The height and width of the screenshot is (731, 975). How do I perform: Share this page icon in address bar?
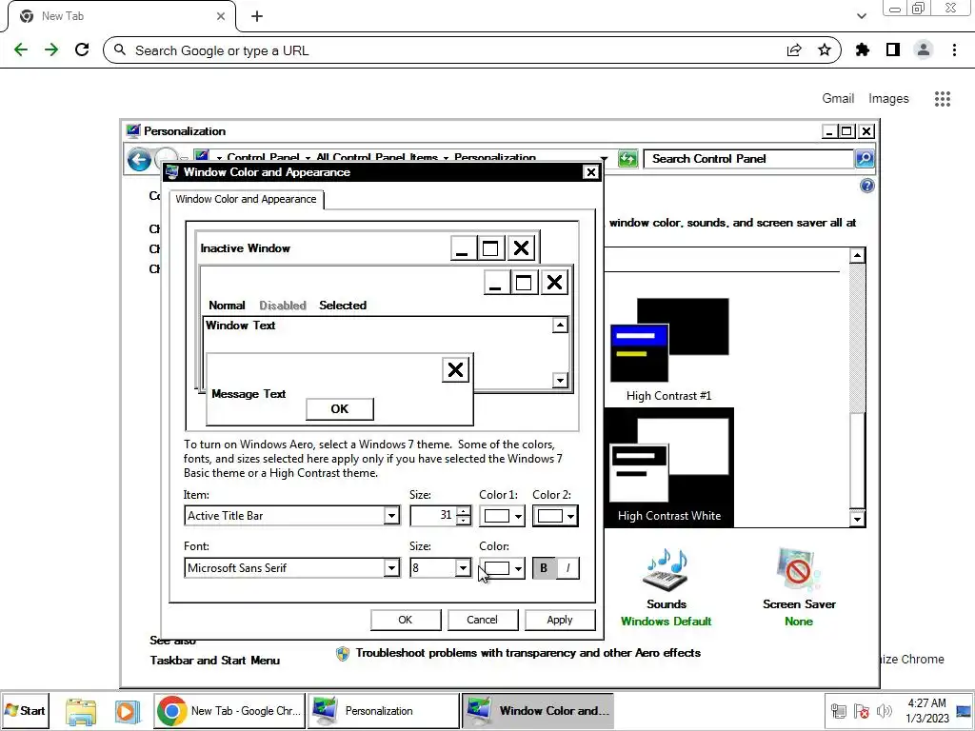click(x=794, y=50)
